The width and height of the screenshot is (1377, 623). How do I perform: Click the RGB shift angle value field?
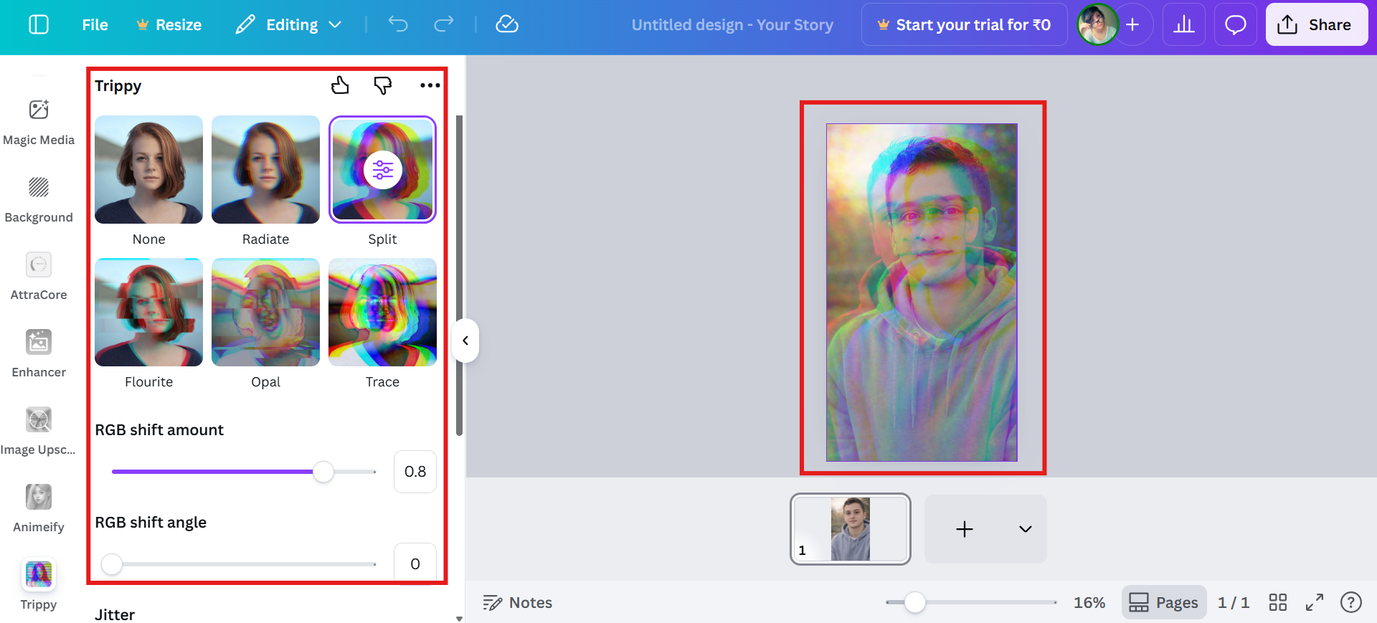tap(415, 564)
